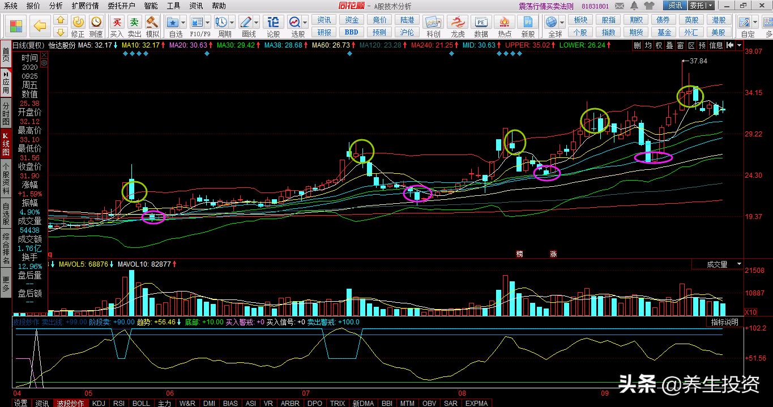Viewport: 773px width, 407px height.
Task: Toggle the 均 moving-average display button
Action: [x=648, y=45]
